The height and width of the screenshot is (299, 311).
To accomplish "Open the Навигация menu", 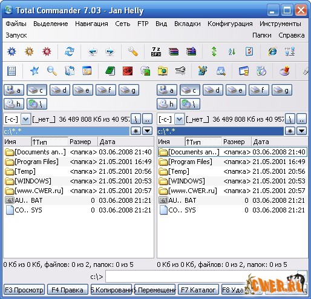I will pos(91,24).
